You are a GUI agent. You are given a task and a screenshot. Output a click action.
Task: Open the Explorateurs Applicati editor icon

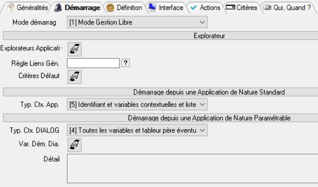[75, 49]
